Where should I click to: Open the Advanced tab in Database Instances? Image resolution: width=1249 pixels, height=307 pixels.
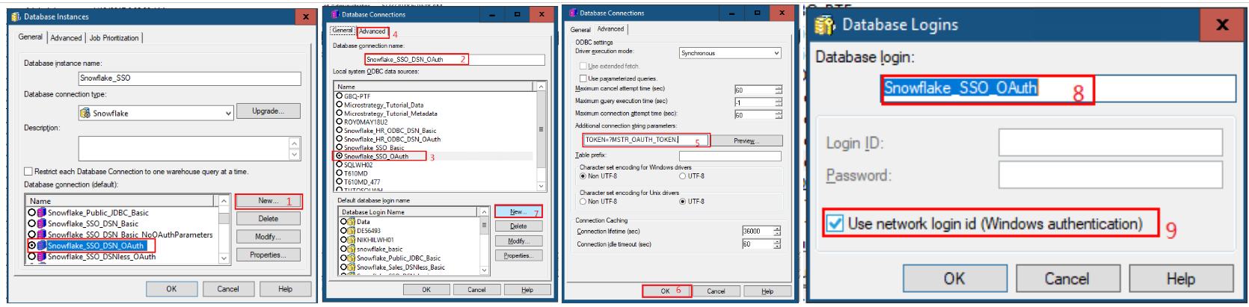pyautogui.click(x=66, y=38)
